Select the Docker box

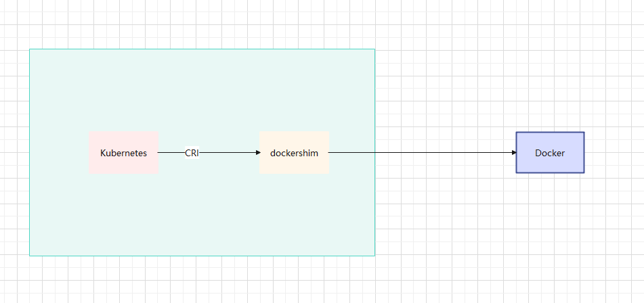550,153
